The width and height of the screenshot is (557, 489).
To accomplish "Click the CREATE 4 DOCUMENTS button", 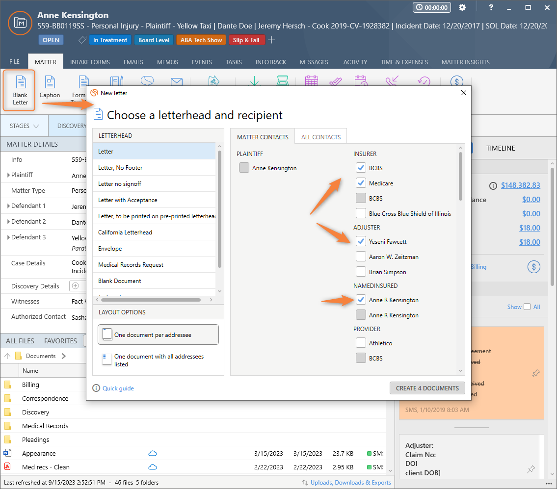I will pos(427,388).
